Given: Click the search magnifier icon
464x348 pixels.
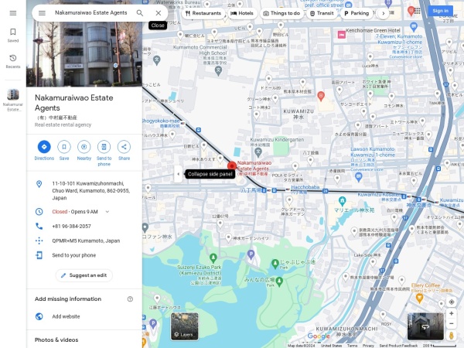Looking at the screenshot, I should click(x=140, y=13).
